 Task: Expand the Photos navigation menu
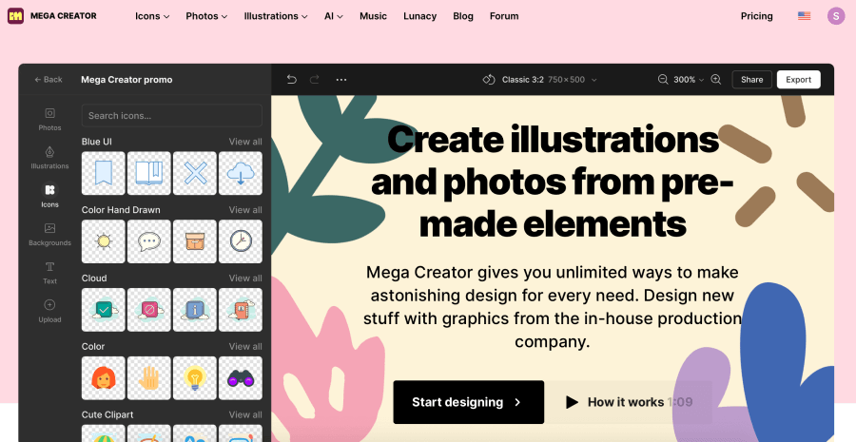[x=206, y=16]
